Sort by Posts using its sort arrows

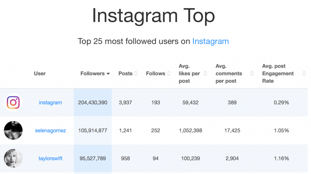point(136,73)
